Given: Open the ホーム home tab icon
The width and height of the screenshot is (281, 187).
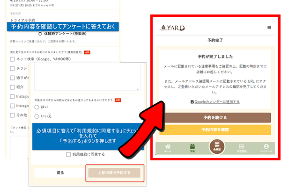Looking at the screenshot, I should point(168,148).
